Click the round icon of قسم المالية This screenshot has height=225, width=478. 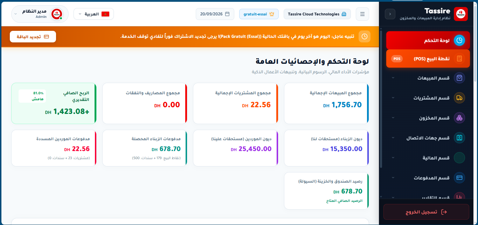pos(459,158)
